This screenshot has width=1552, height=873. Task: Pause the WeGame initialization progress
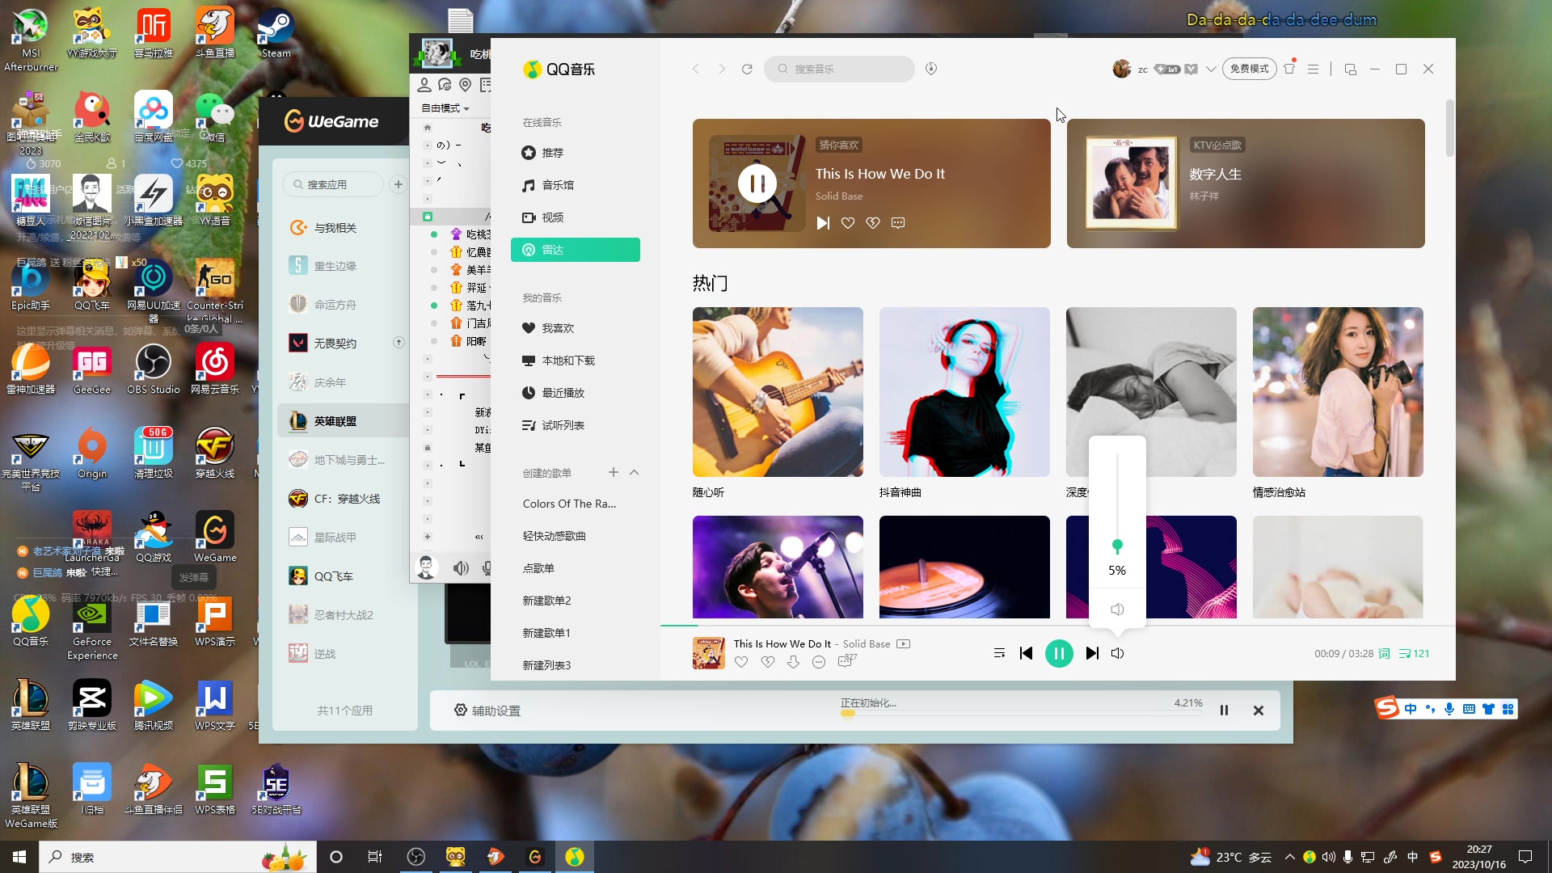1224,711
